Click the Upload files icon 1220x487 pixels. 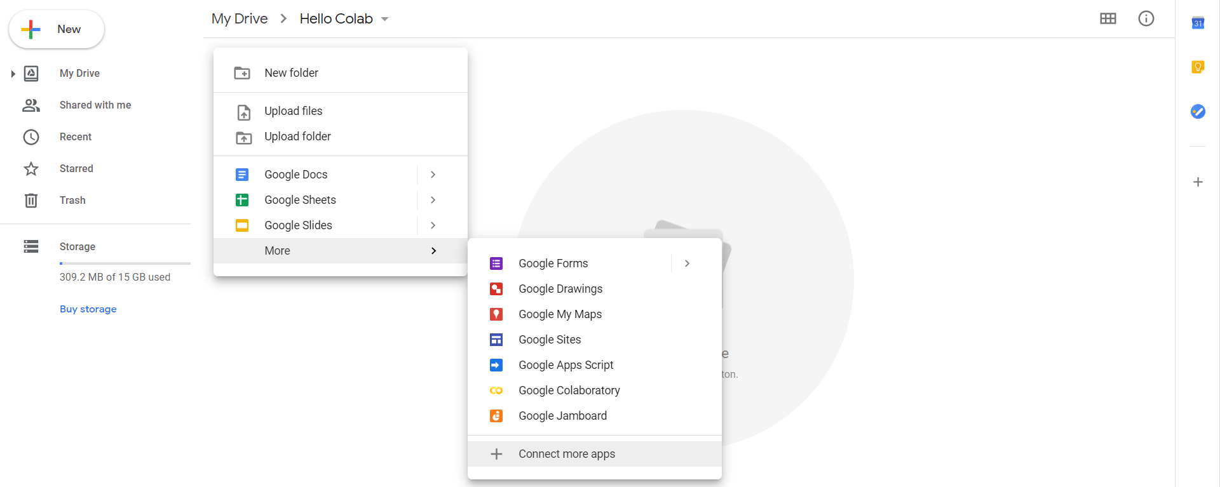click(244, 112)
